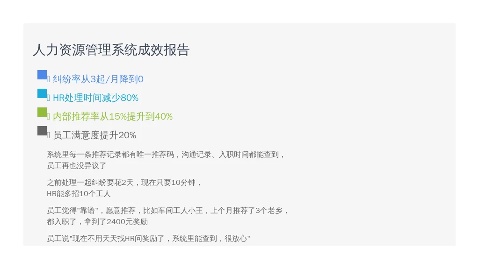This screenshot has width=479, height=269.
Task: Click the line 员工再也没异议了
Action: click(77, 166)
